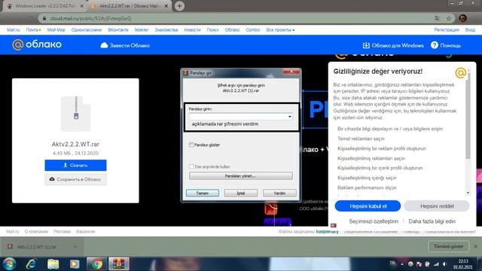Click the network icon in system tray

pyautogui.click(x=436, y=264)
